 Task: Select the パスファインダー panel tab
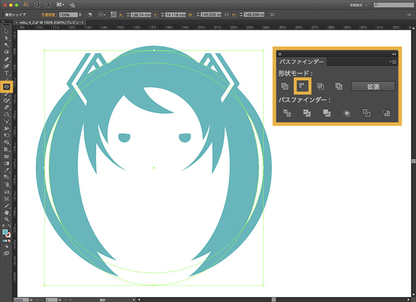pyautogui.click(x=302, y=62)
